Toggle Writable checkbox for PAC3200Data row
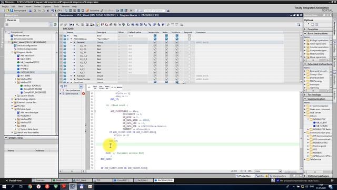This screenshot has width=337, height=190. (x=166, y=39)
